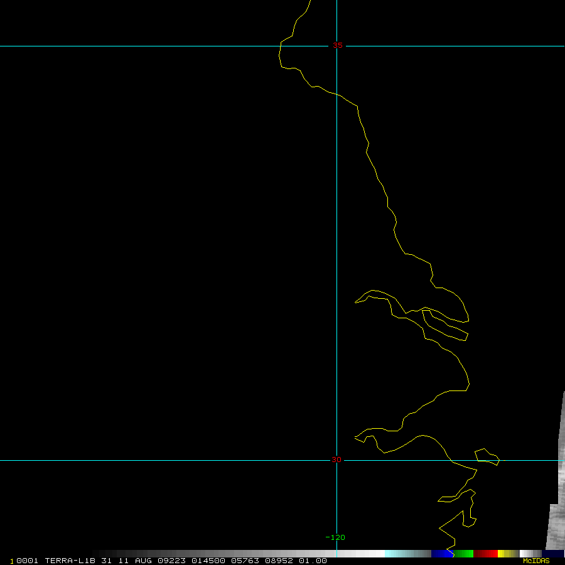Click the small island outline on 30 line
The height and width of the screenshot is (565, 565).
click(487, 456)
